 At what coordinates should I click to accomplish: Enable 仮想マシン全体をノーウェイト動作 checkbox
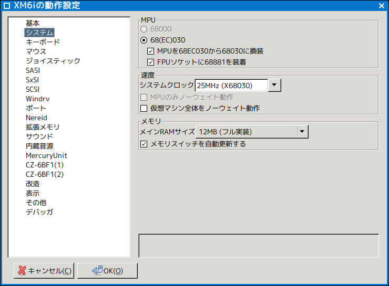pyautogui.click(x=144, y=109)
